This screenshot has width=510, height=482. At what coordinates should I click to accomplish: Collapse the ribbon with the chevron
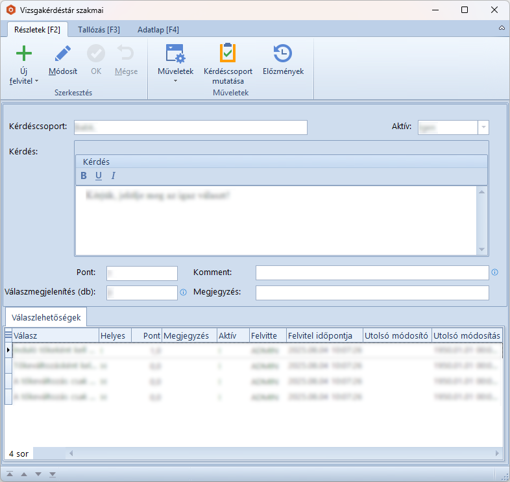[502, 29]
